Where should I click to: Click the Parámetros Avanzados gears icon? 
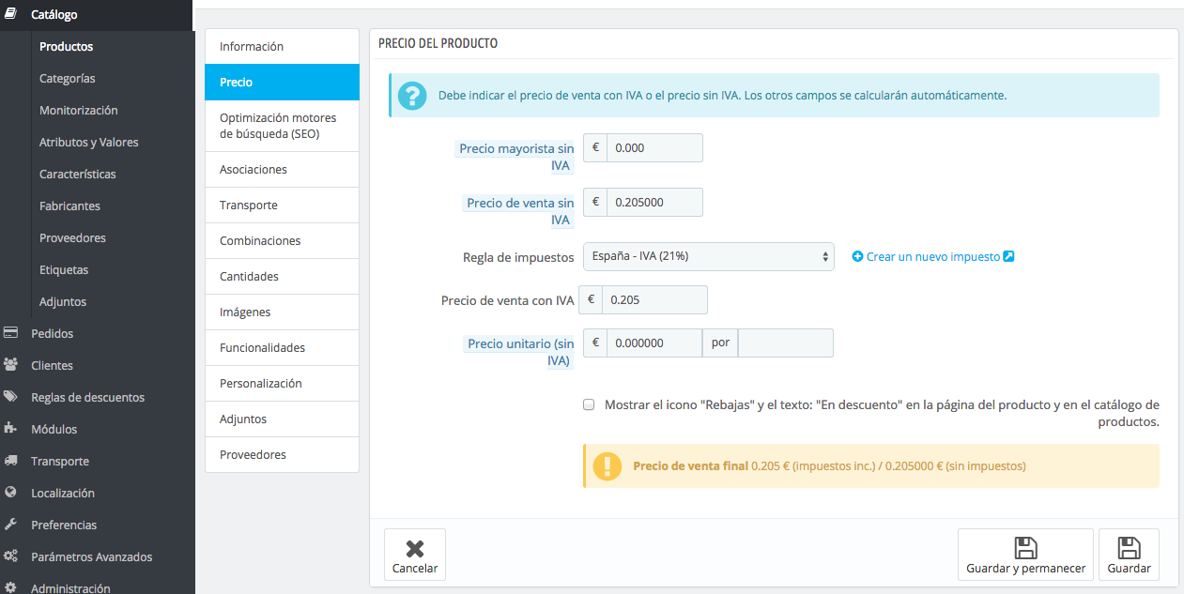click(x=11, y=556)
